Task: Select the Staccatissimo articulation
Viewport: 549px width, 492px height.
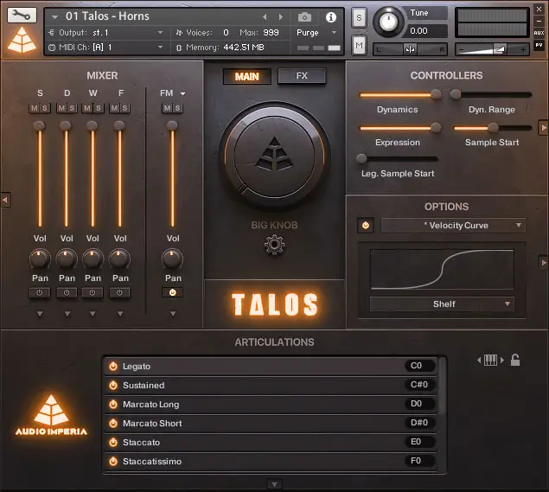Action: pyautogui.click(x=271, y=462)
